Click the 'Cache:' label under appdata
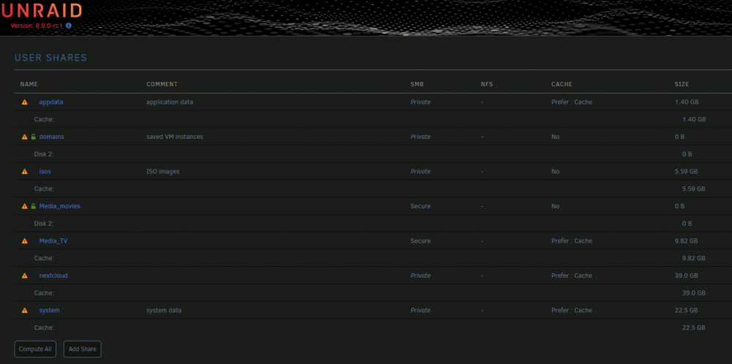The height and width of the screenshot is (364, 732). click(x=44, y=119)
